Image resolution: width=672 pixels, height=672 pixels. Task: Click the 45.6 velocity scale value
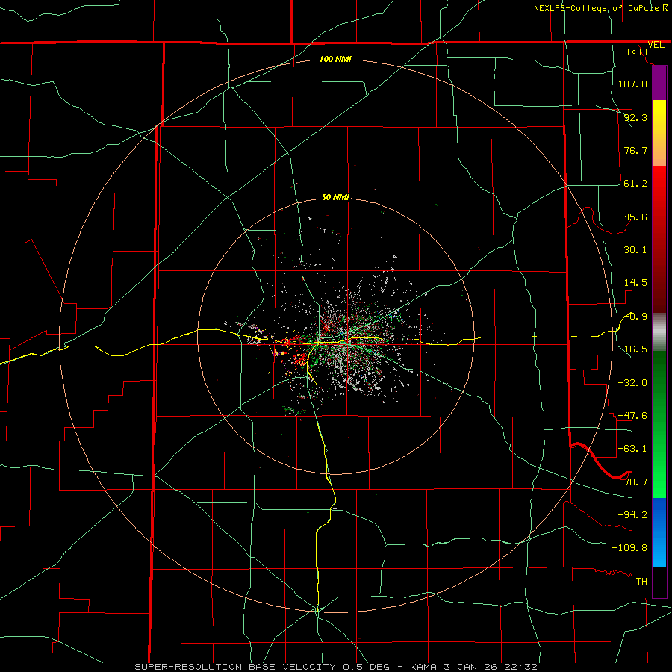(x=635, y=217)
